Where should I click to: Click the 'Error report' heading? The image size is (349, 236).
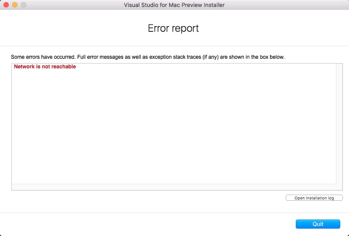(173, 28)
